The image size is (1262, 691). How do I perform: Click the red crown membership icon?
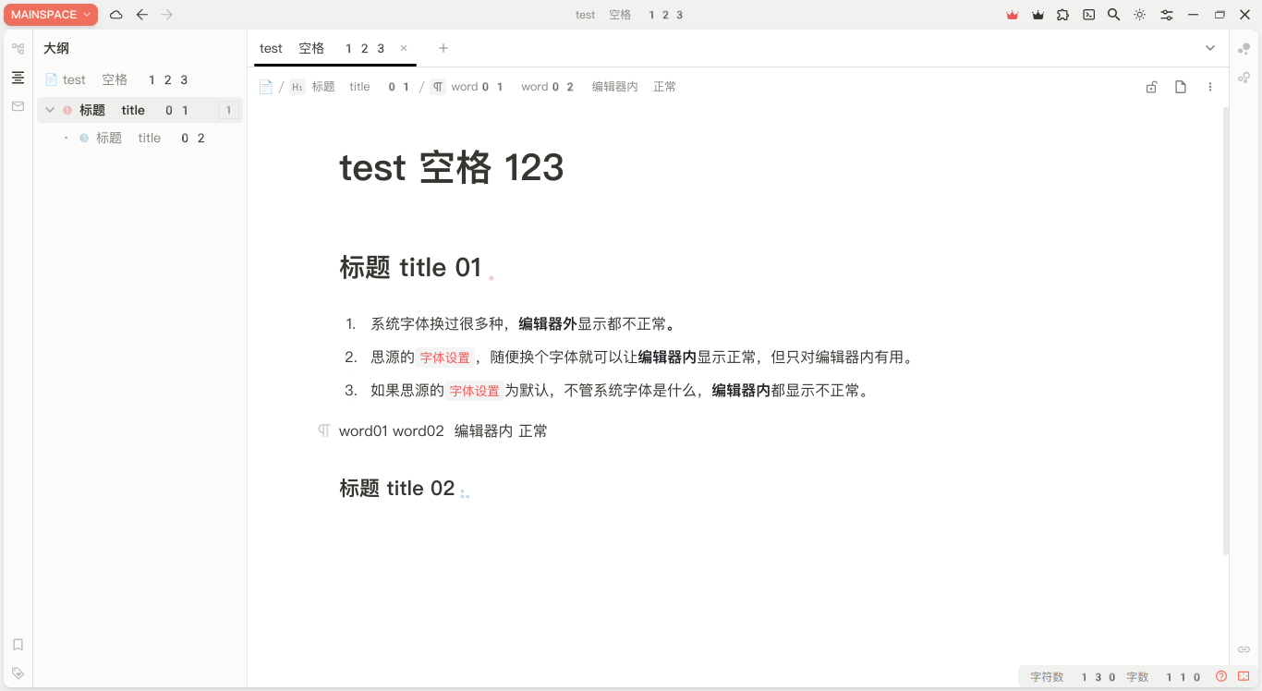[1011, 15]
